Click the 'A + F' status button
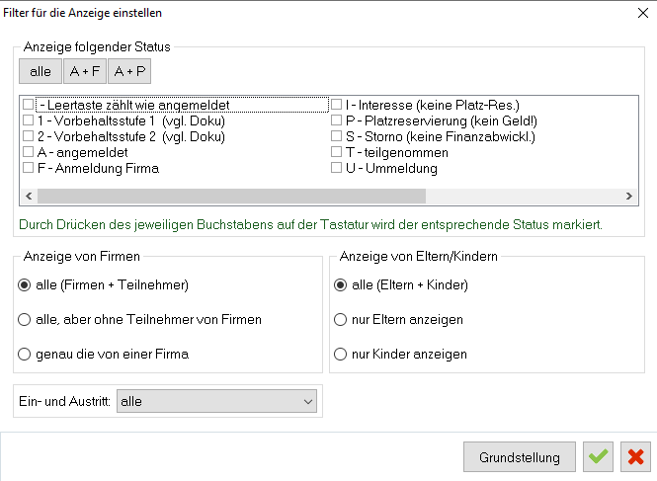Image resolution: width=657 pixels, height=481 pixels. pos(85,71)
